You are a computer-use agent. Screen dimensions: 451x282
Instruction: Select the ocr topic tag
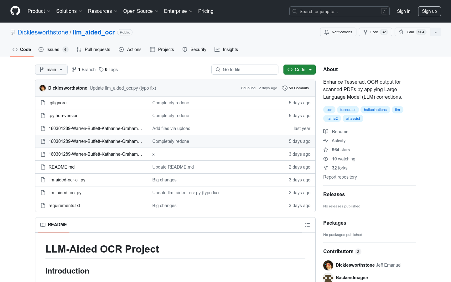point(329,110)
